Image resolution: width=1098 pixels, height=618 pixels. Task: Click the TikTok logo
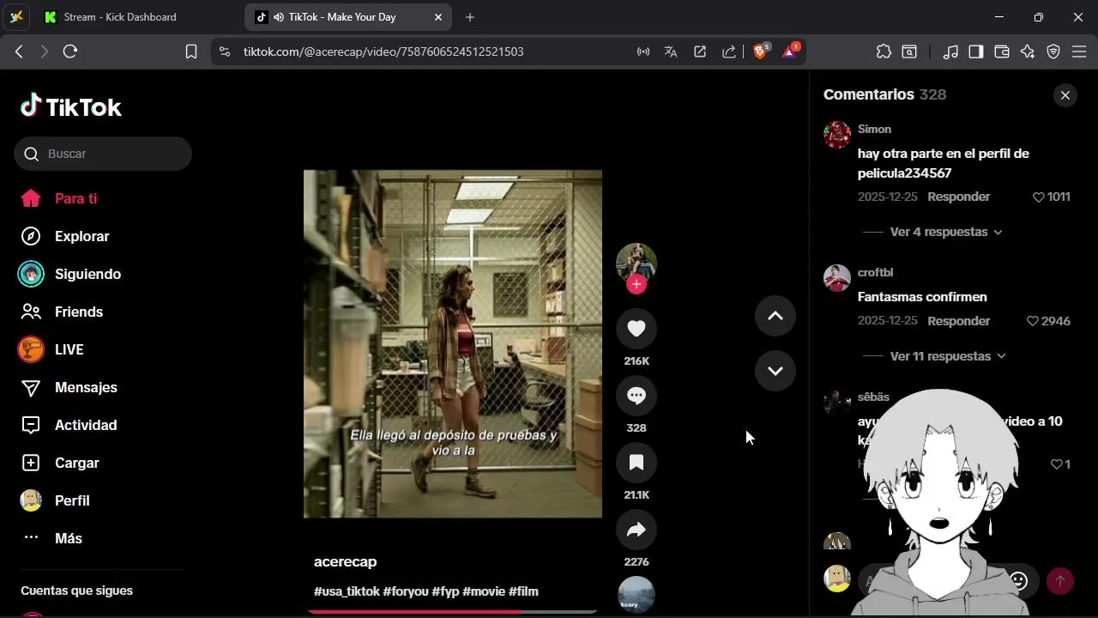pos(71,106)
